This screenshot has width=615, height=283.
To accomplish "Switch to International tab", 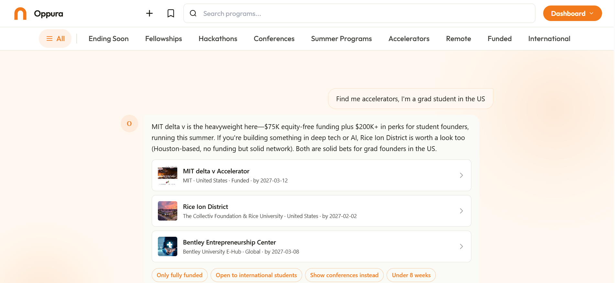I will pos(549,39).
